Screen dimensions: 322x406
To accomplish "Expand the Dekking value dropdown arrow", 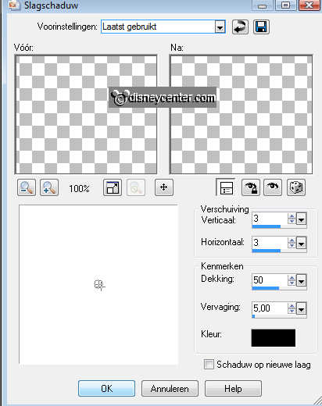I will point(301,280).
